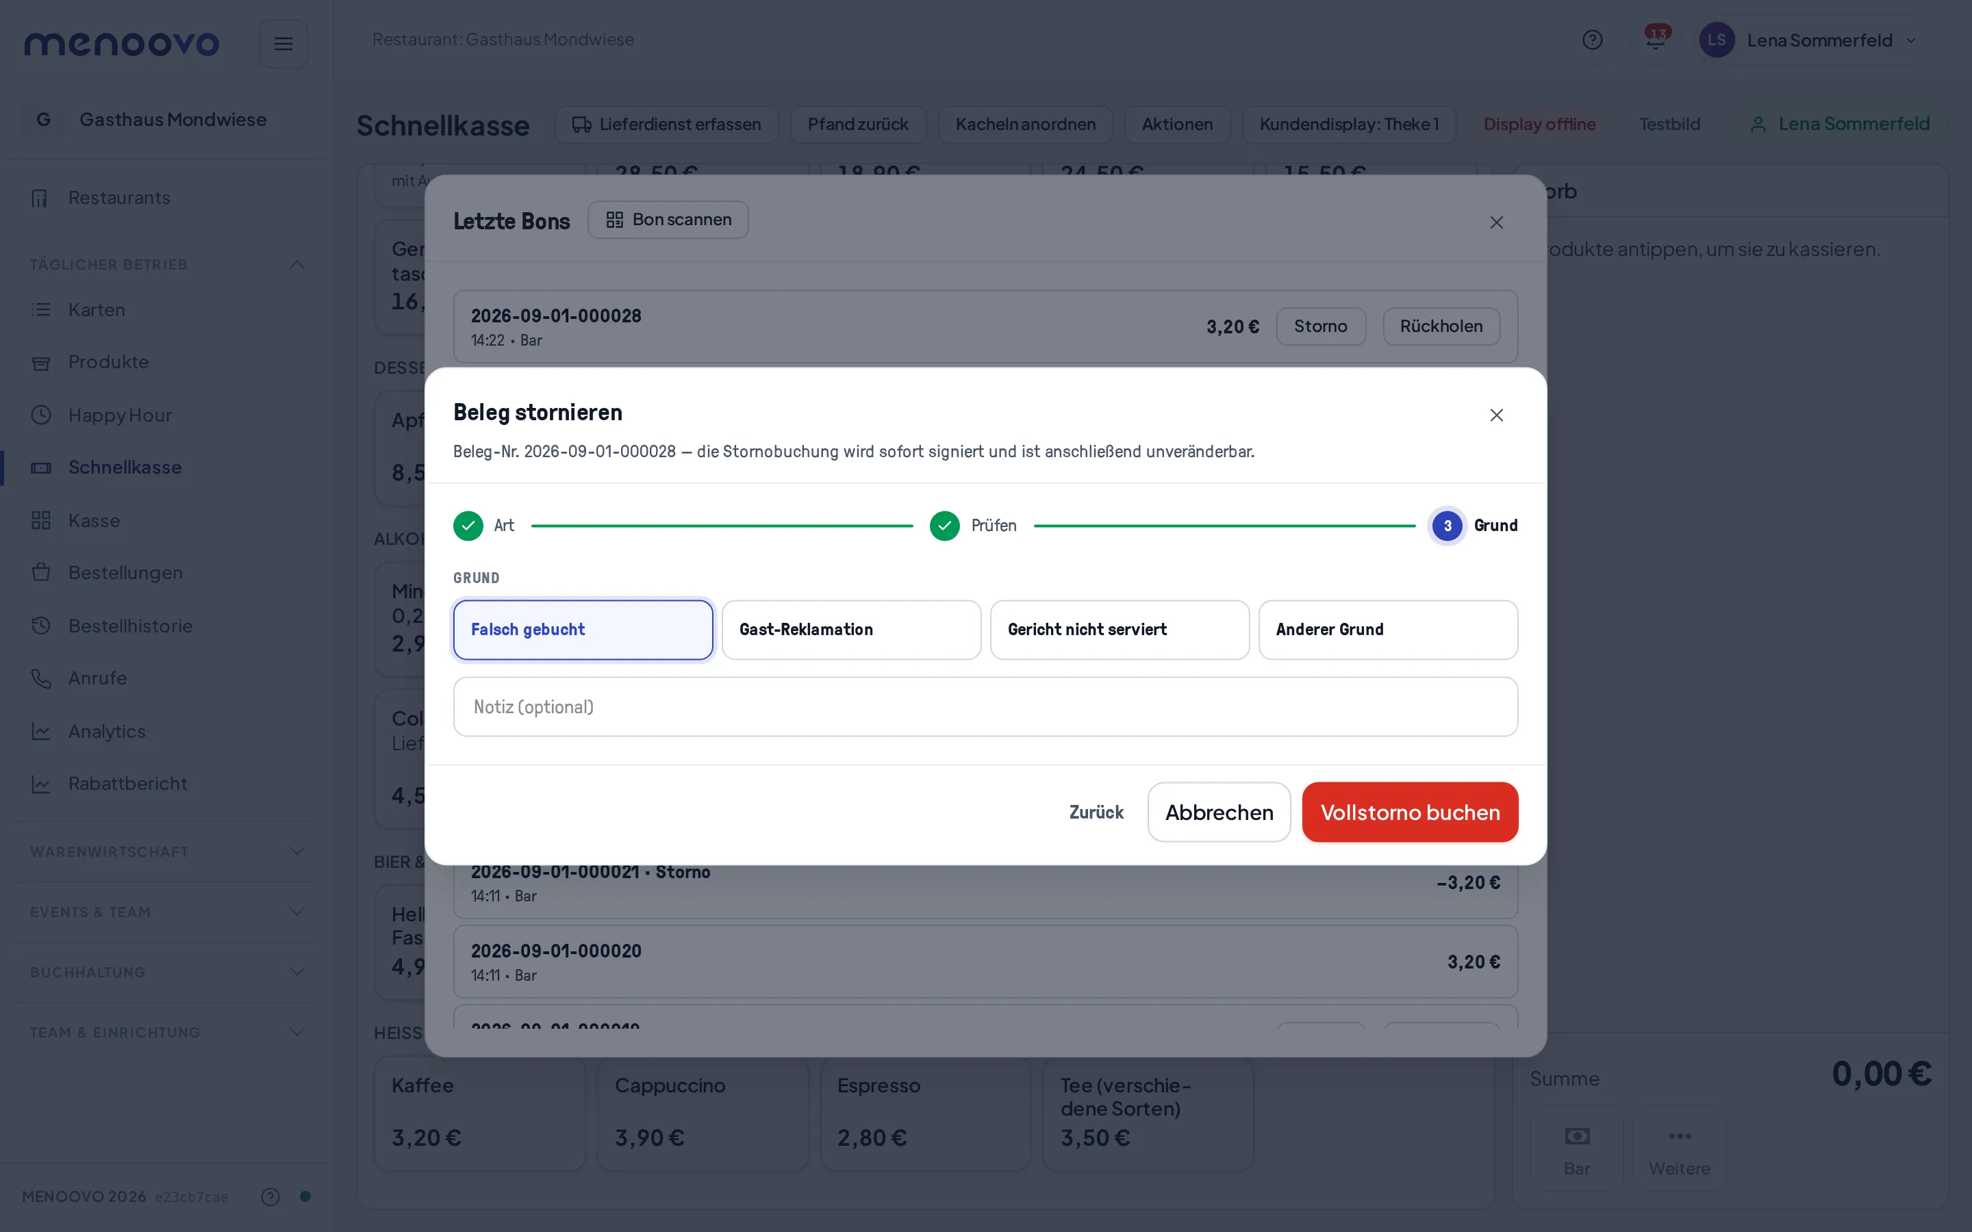Go to Schnellkasse in the sidebar
This screenshot has width=1972, height=1232.
tap(125, 467)
